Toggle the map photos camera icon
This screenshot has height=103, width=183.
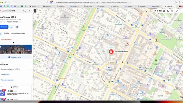(164, 11)
